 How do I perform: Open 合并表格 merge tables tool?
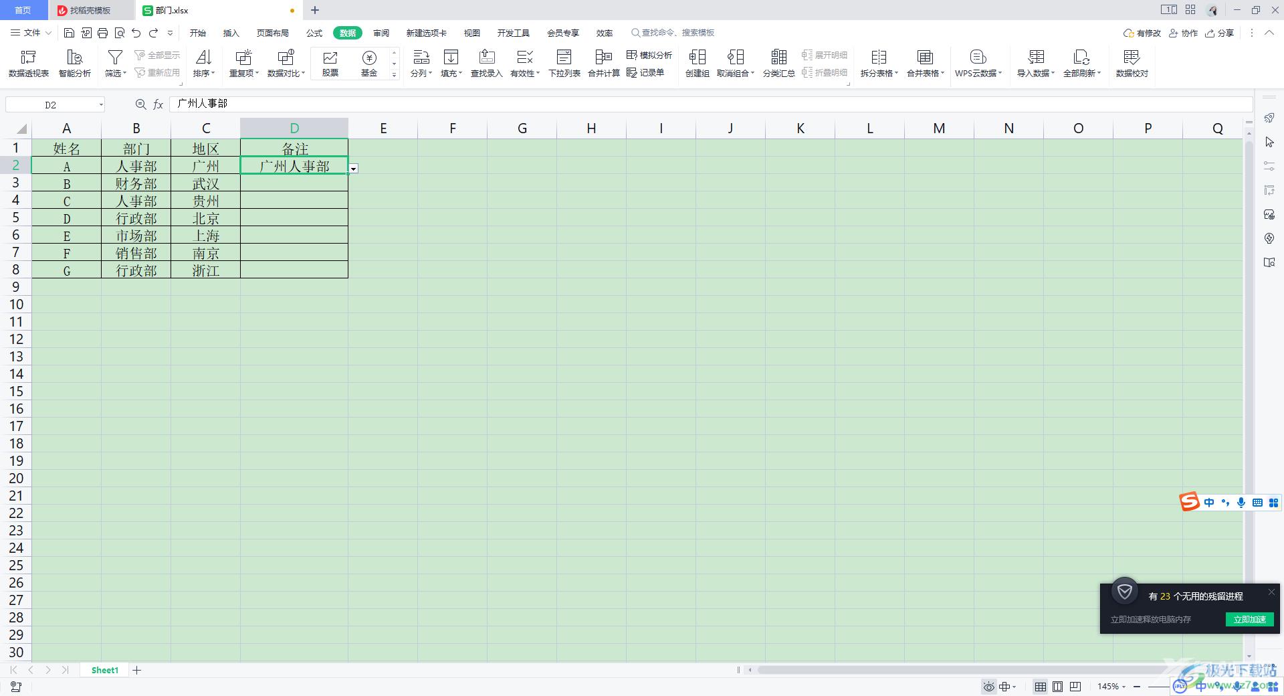(926, 64)
